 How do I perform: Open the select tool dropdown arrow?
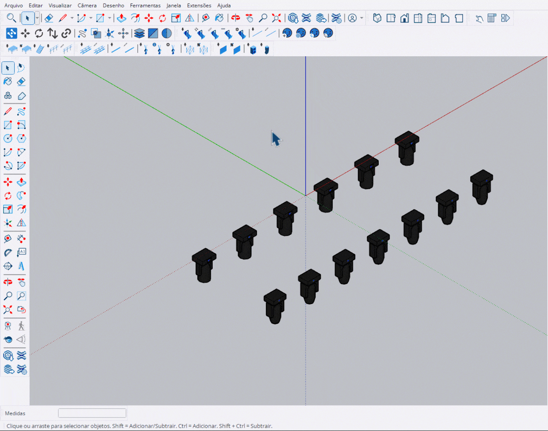click(x=37, y=18)
